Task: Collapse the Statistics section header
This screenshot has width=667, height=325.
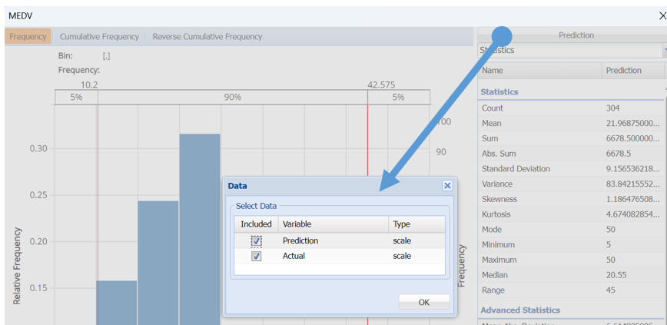Action: tap(499, 92)
